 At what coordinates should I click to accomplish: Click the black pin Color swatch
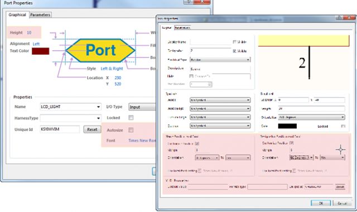point(287,126)
